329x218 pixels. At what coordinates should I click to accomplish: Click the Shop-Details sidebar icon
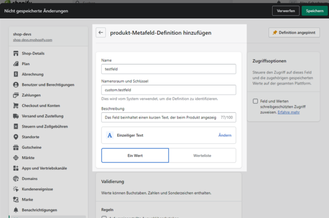click(16, 53)
